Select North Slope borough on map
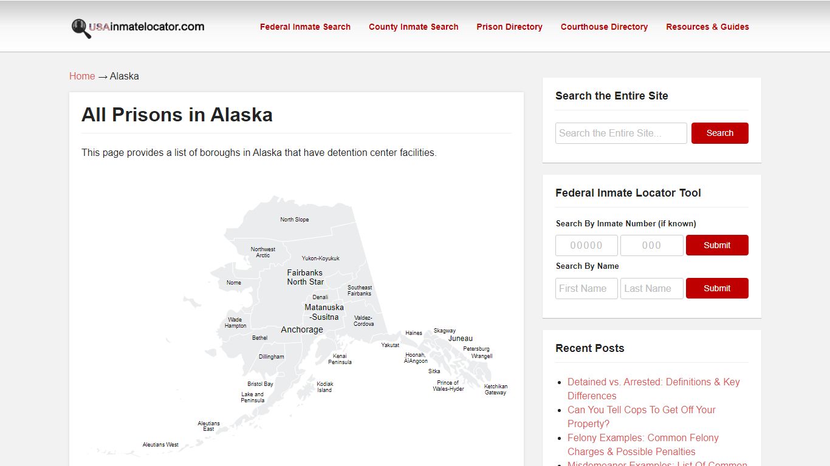The image size is (830, 466). tap(295, 220)
